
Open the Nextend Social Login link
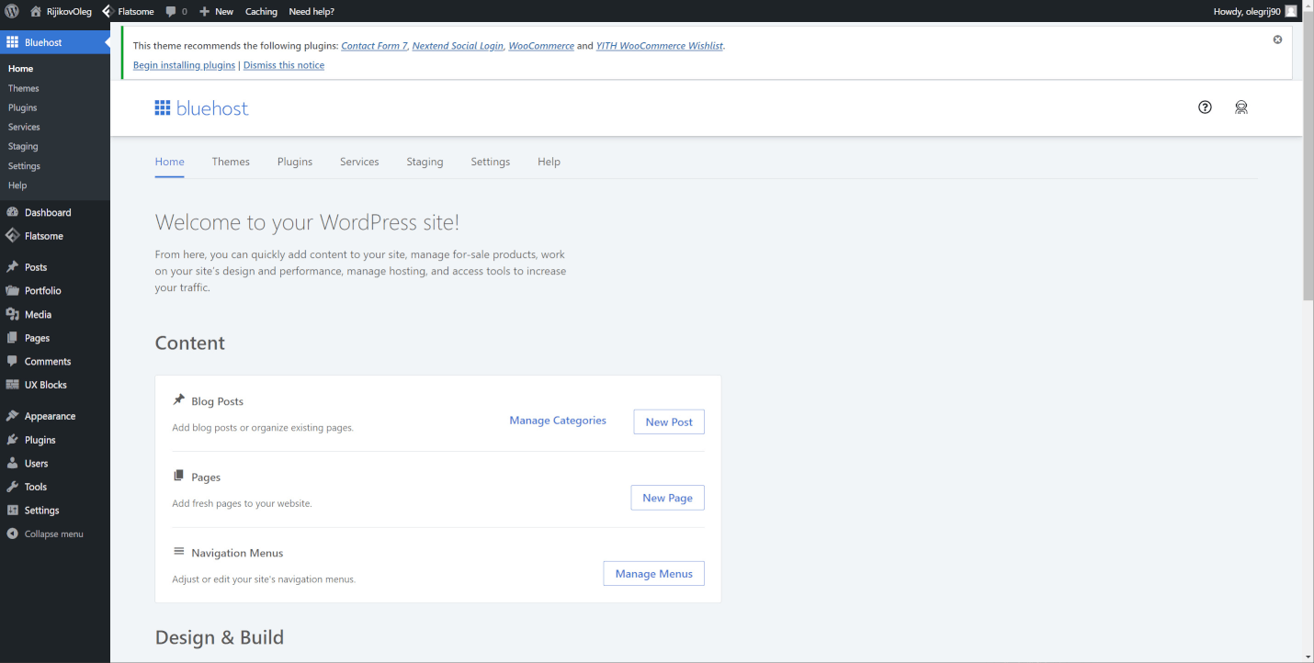pyautogui.click(x=458, y=46)
